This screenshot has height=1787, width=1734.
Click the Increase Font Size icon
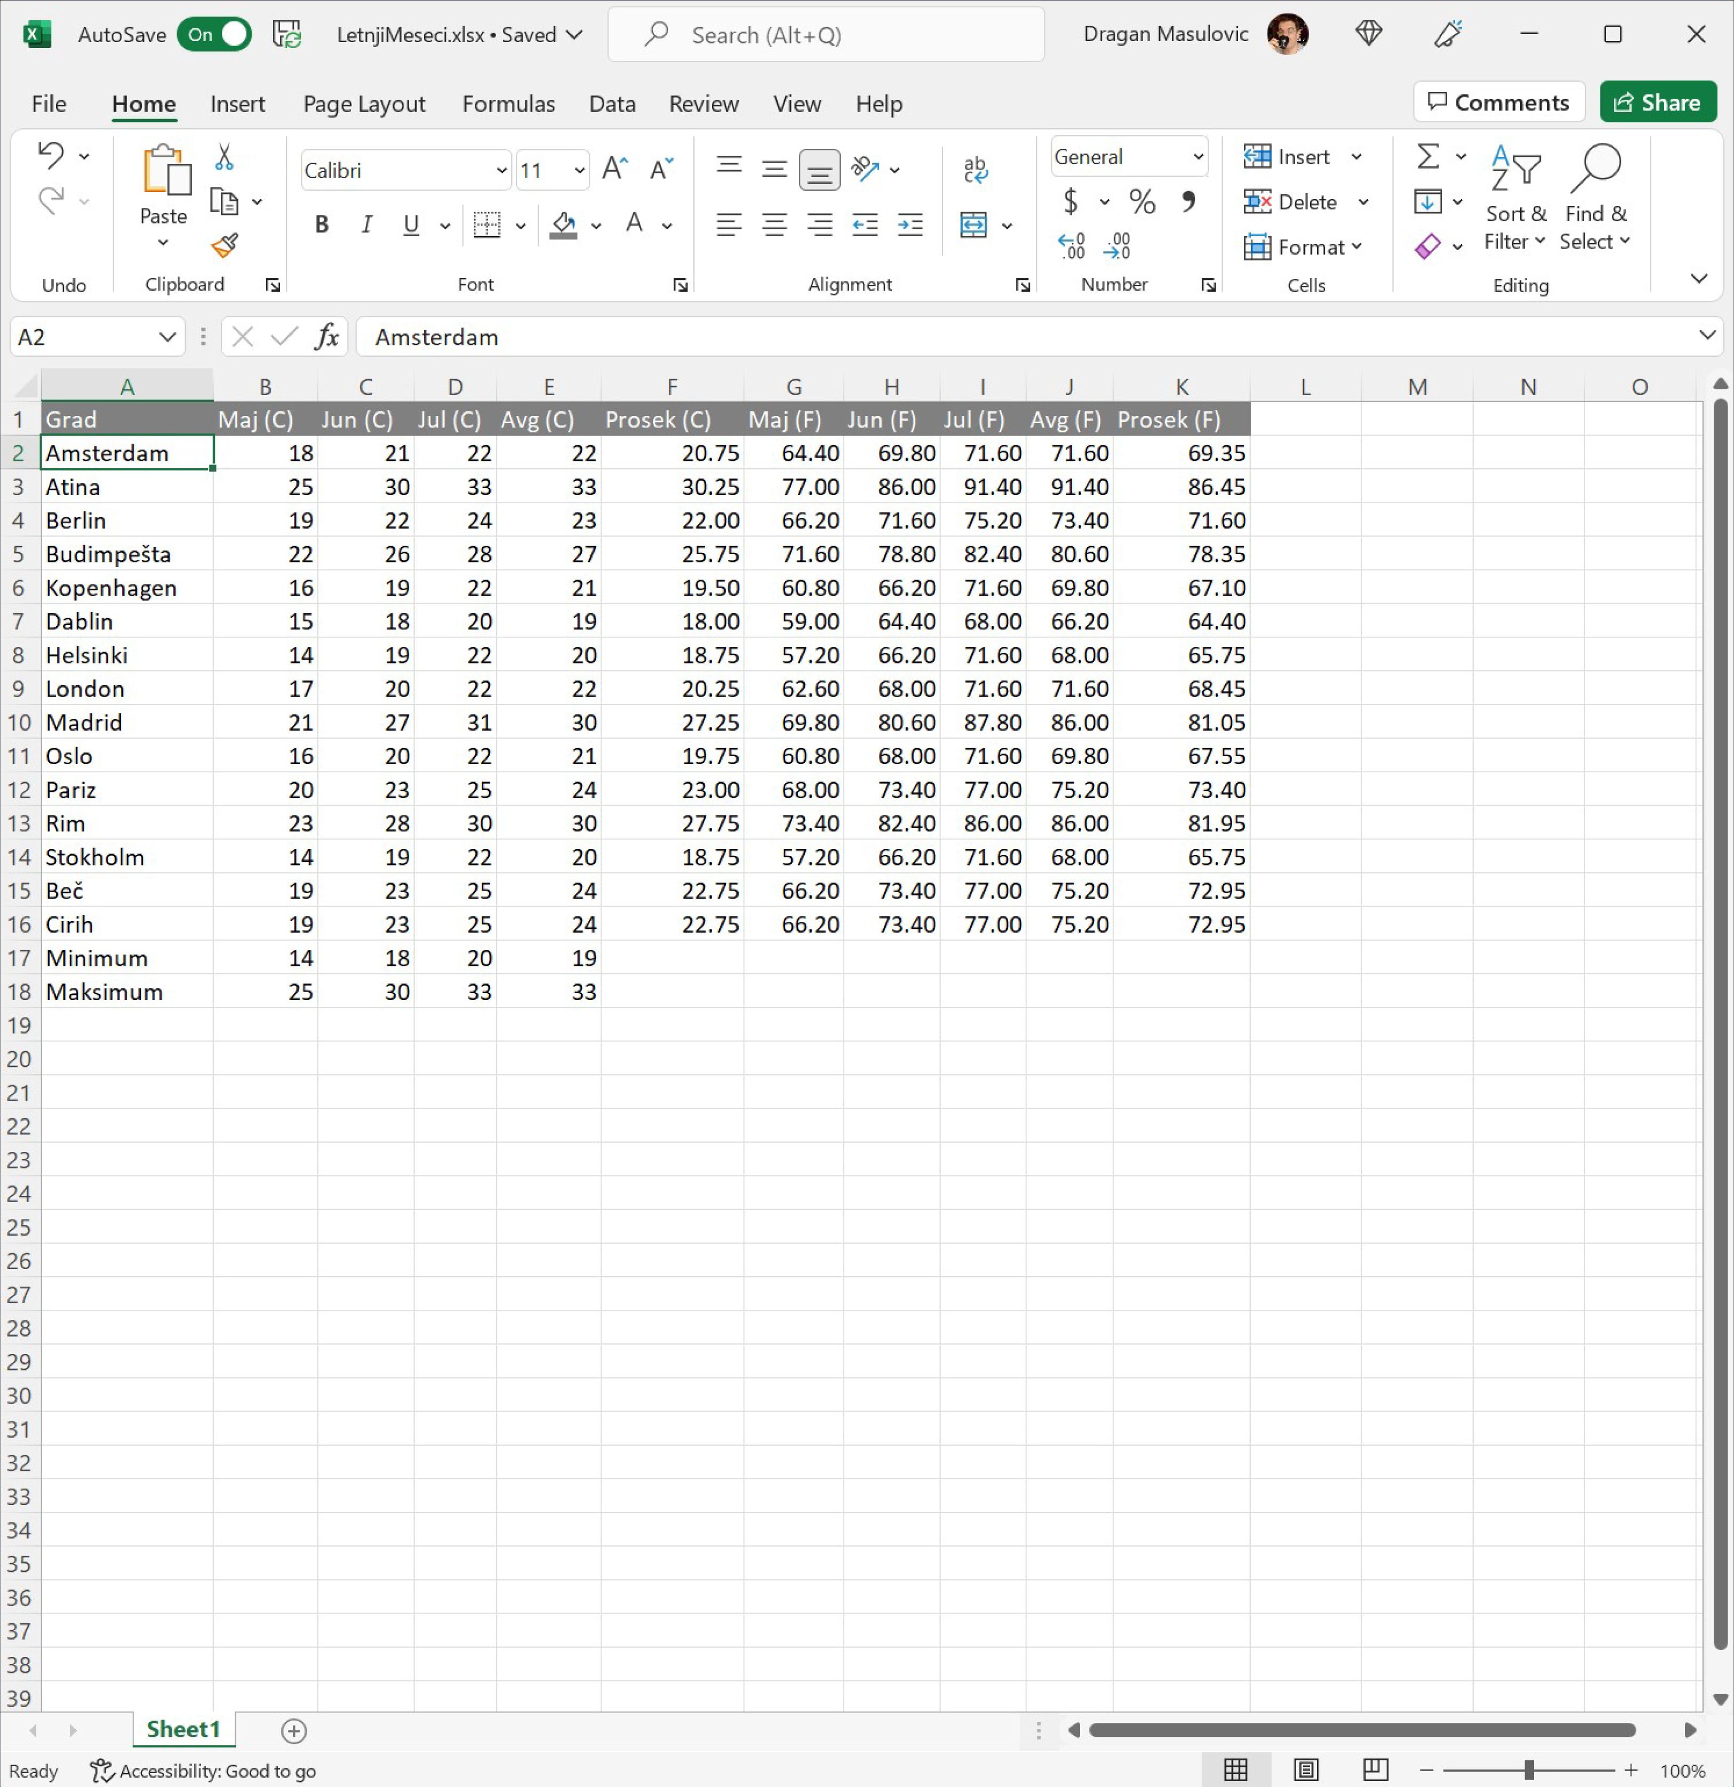click(x=614, y=169)
